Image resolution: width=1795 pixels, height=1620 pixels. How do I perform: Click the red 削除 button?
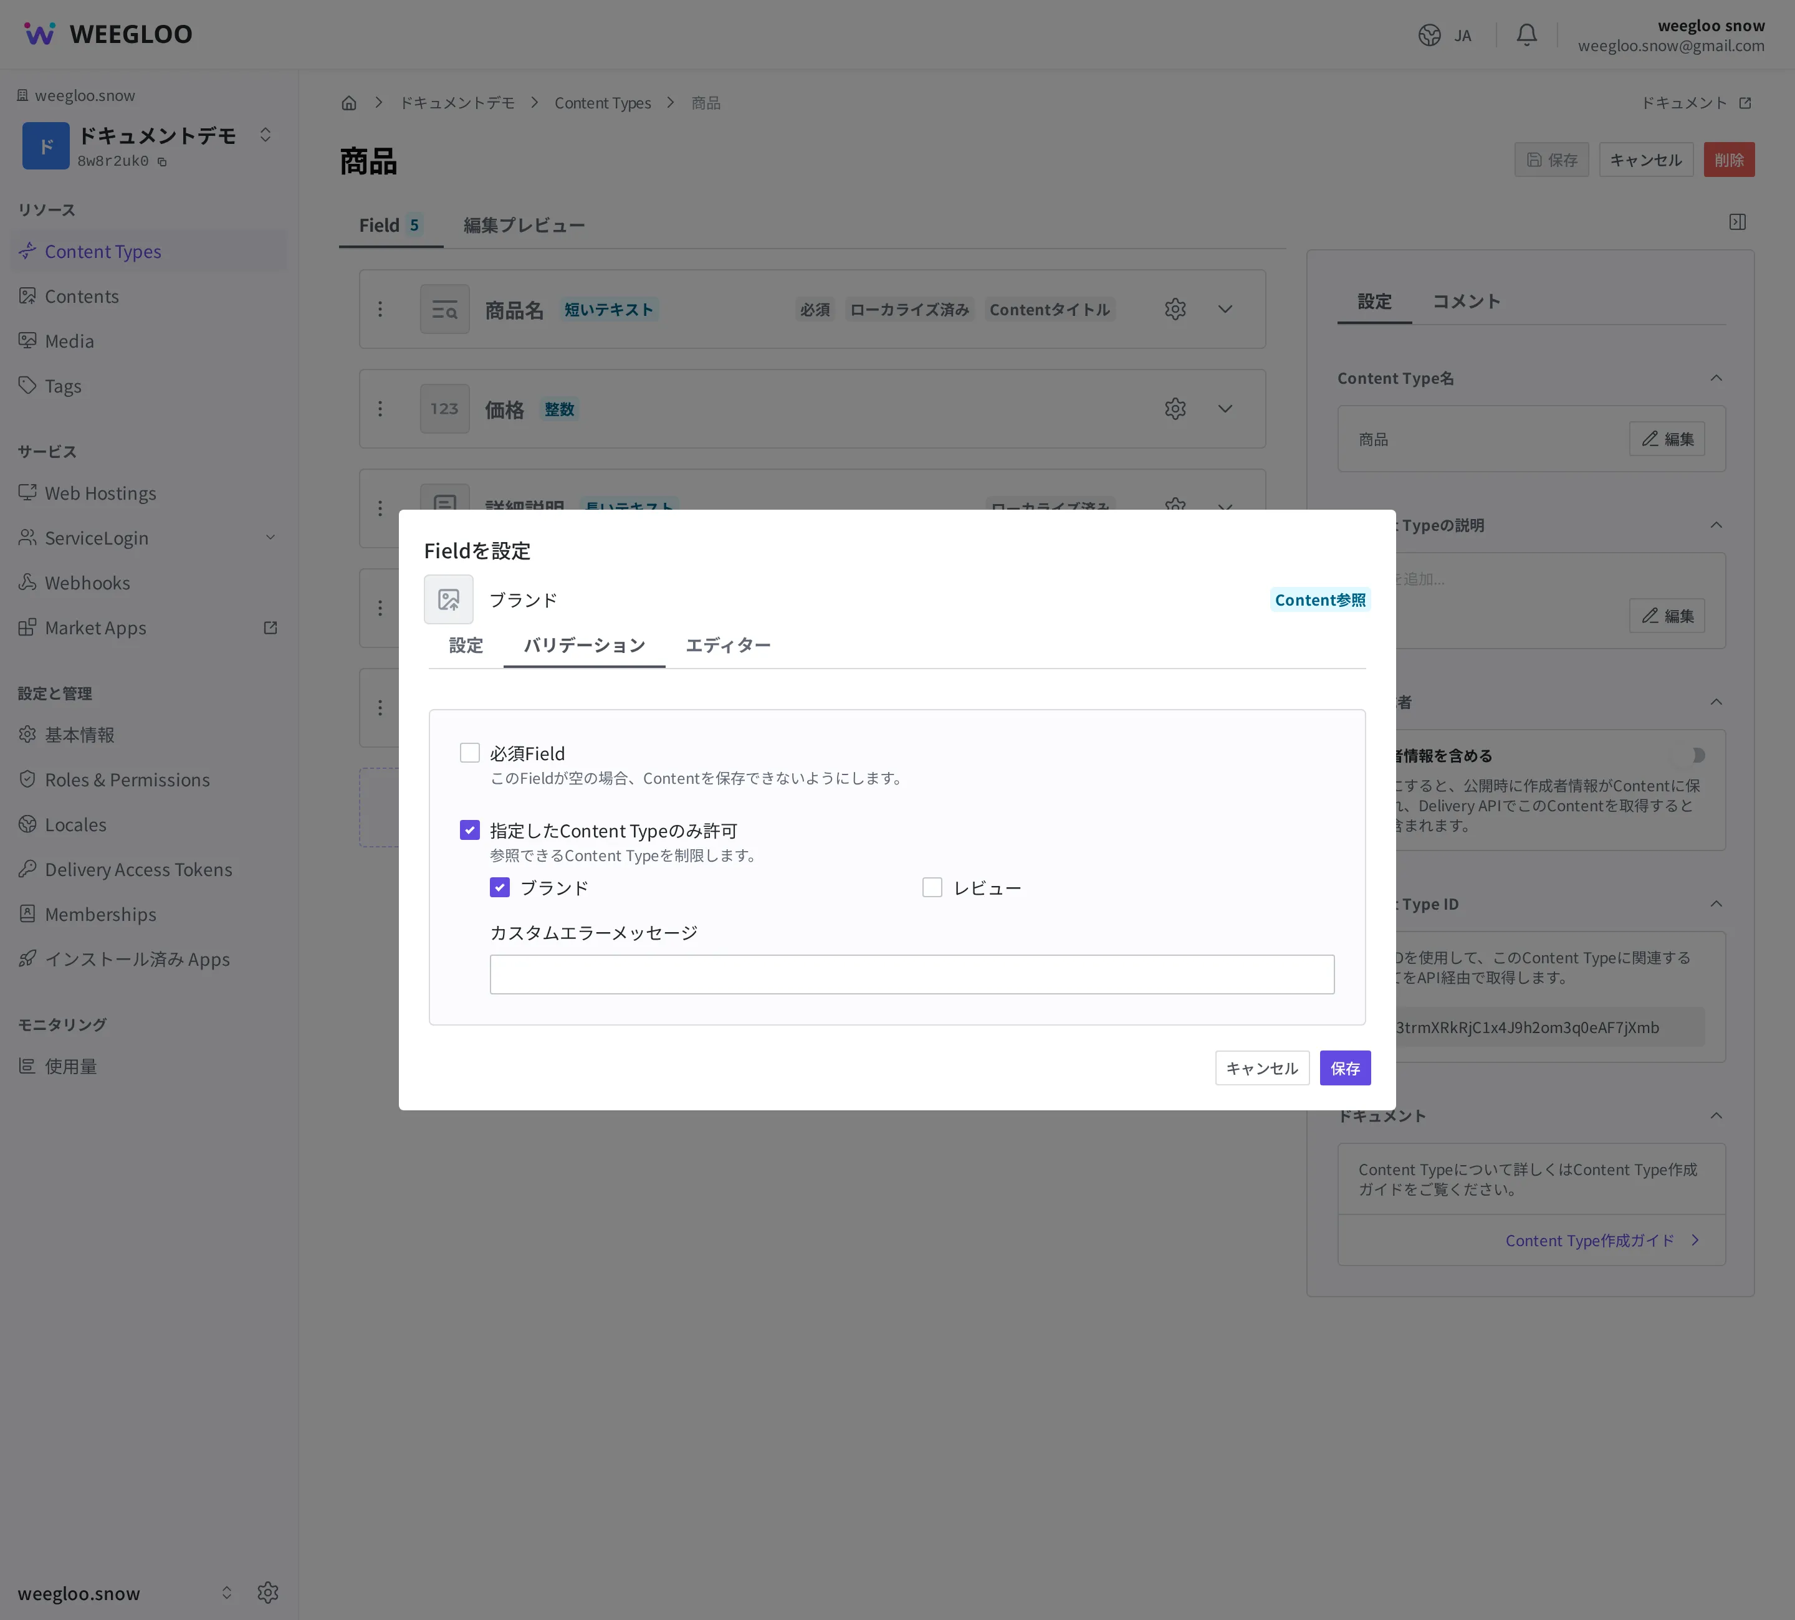point(1728,160)
